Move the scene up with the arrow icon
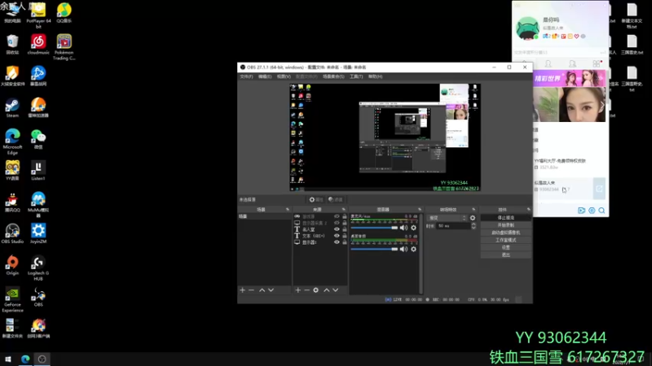 (x=262, y=290)
